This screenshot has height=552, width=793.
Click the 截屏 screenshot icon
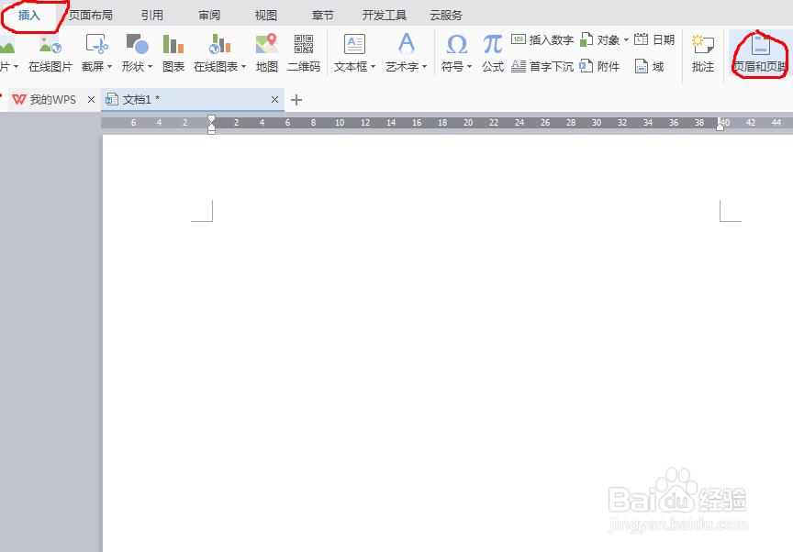pos(96,44)
